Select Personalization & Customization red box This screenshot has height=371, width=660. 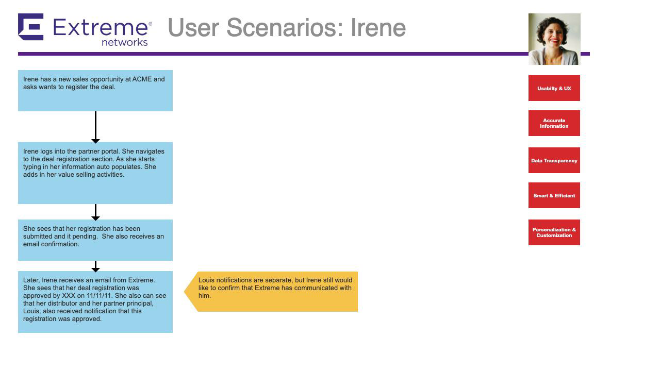[554, 232]
